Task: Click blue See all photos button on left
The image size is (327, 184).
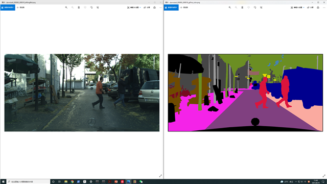Action: pos(8,8)
